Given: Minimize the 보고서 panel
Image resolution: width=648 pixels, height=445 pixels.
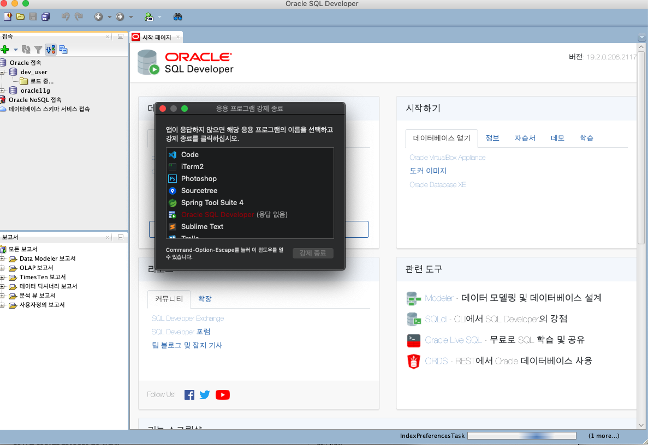Looking at the screenshot, I should pyautogui.click(x=121, y=237).
